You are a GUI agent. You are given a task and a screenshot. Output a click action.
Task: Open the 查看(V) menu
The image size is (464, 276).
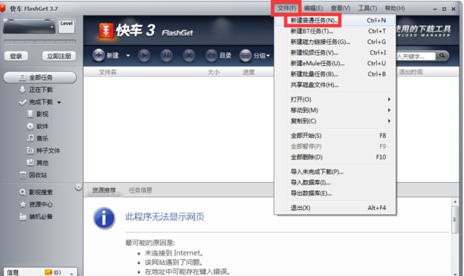340,8
